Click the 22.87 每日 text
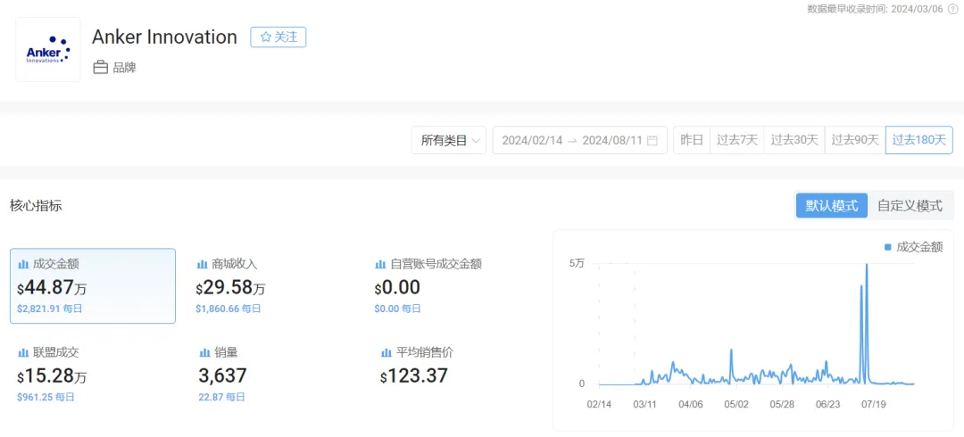 (221, 397)
